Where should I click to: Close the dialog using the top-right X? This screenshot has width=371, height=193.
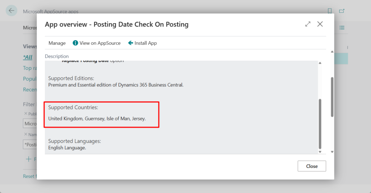320,24
